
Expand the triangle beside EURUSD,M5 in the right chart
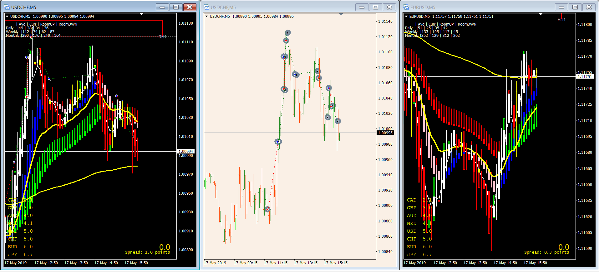406,16
